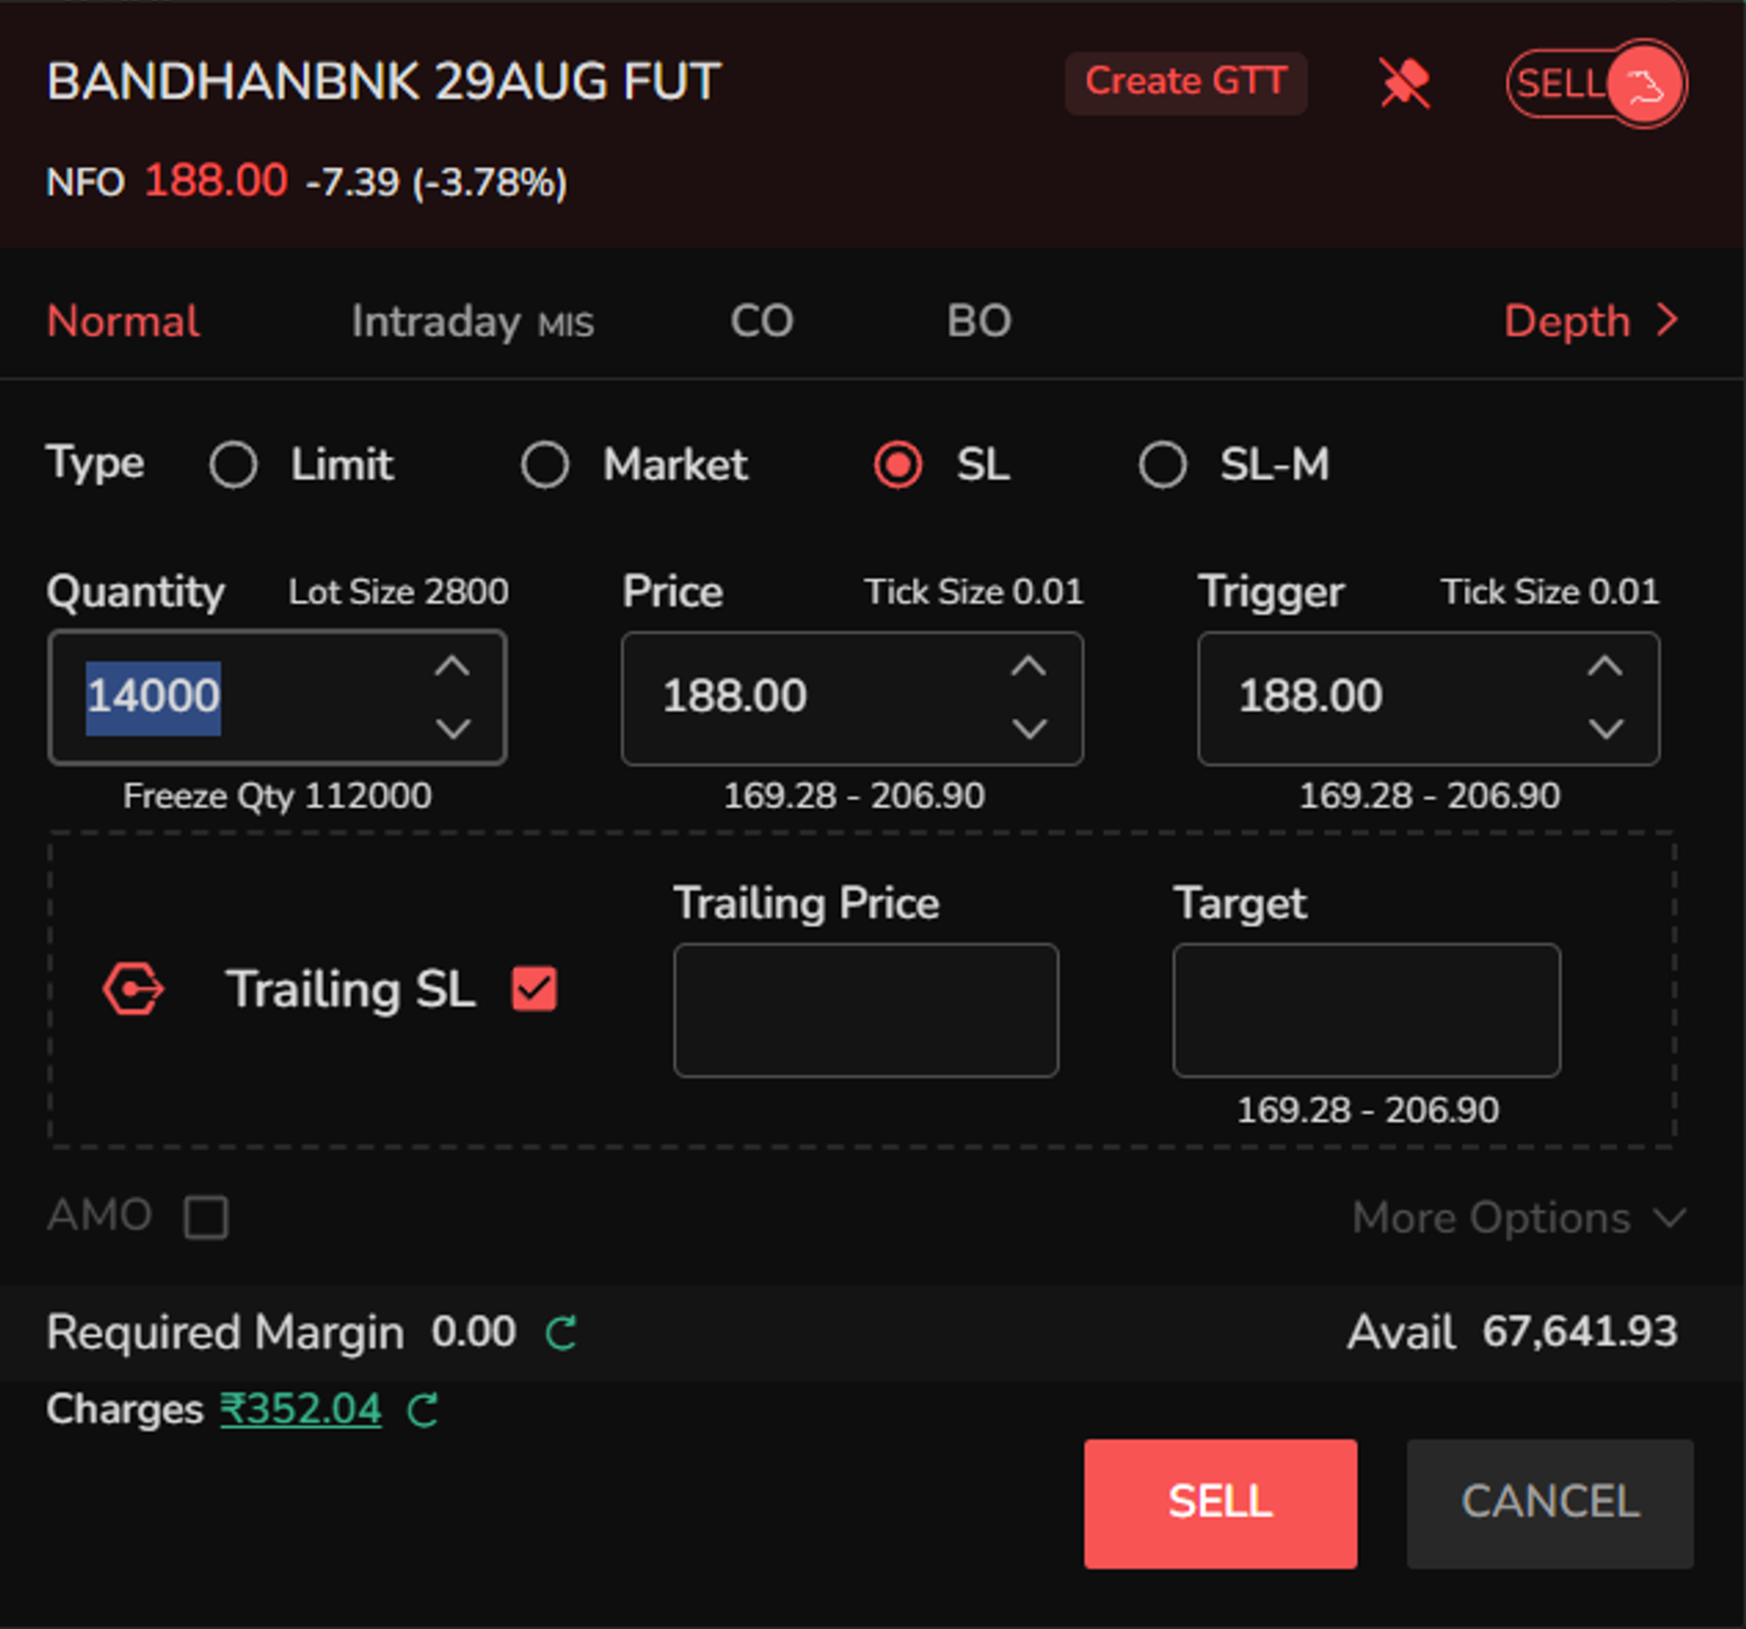The image size is (1746, 1629).
Task: Click the CANCEL button
Action: (x=1550, y=1502)
